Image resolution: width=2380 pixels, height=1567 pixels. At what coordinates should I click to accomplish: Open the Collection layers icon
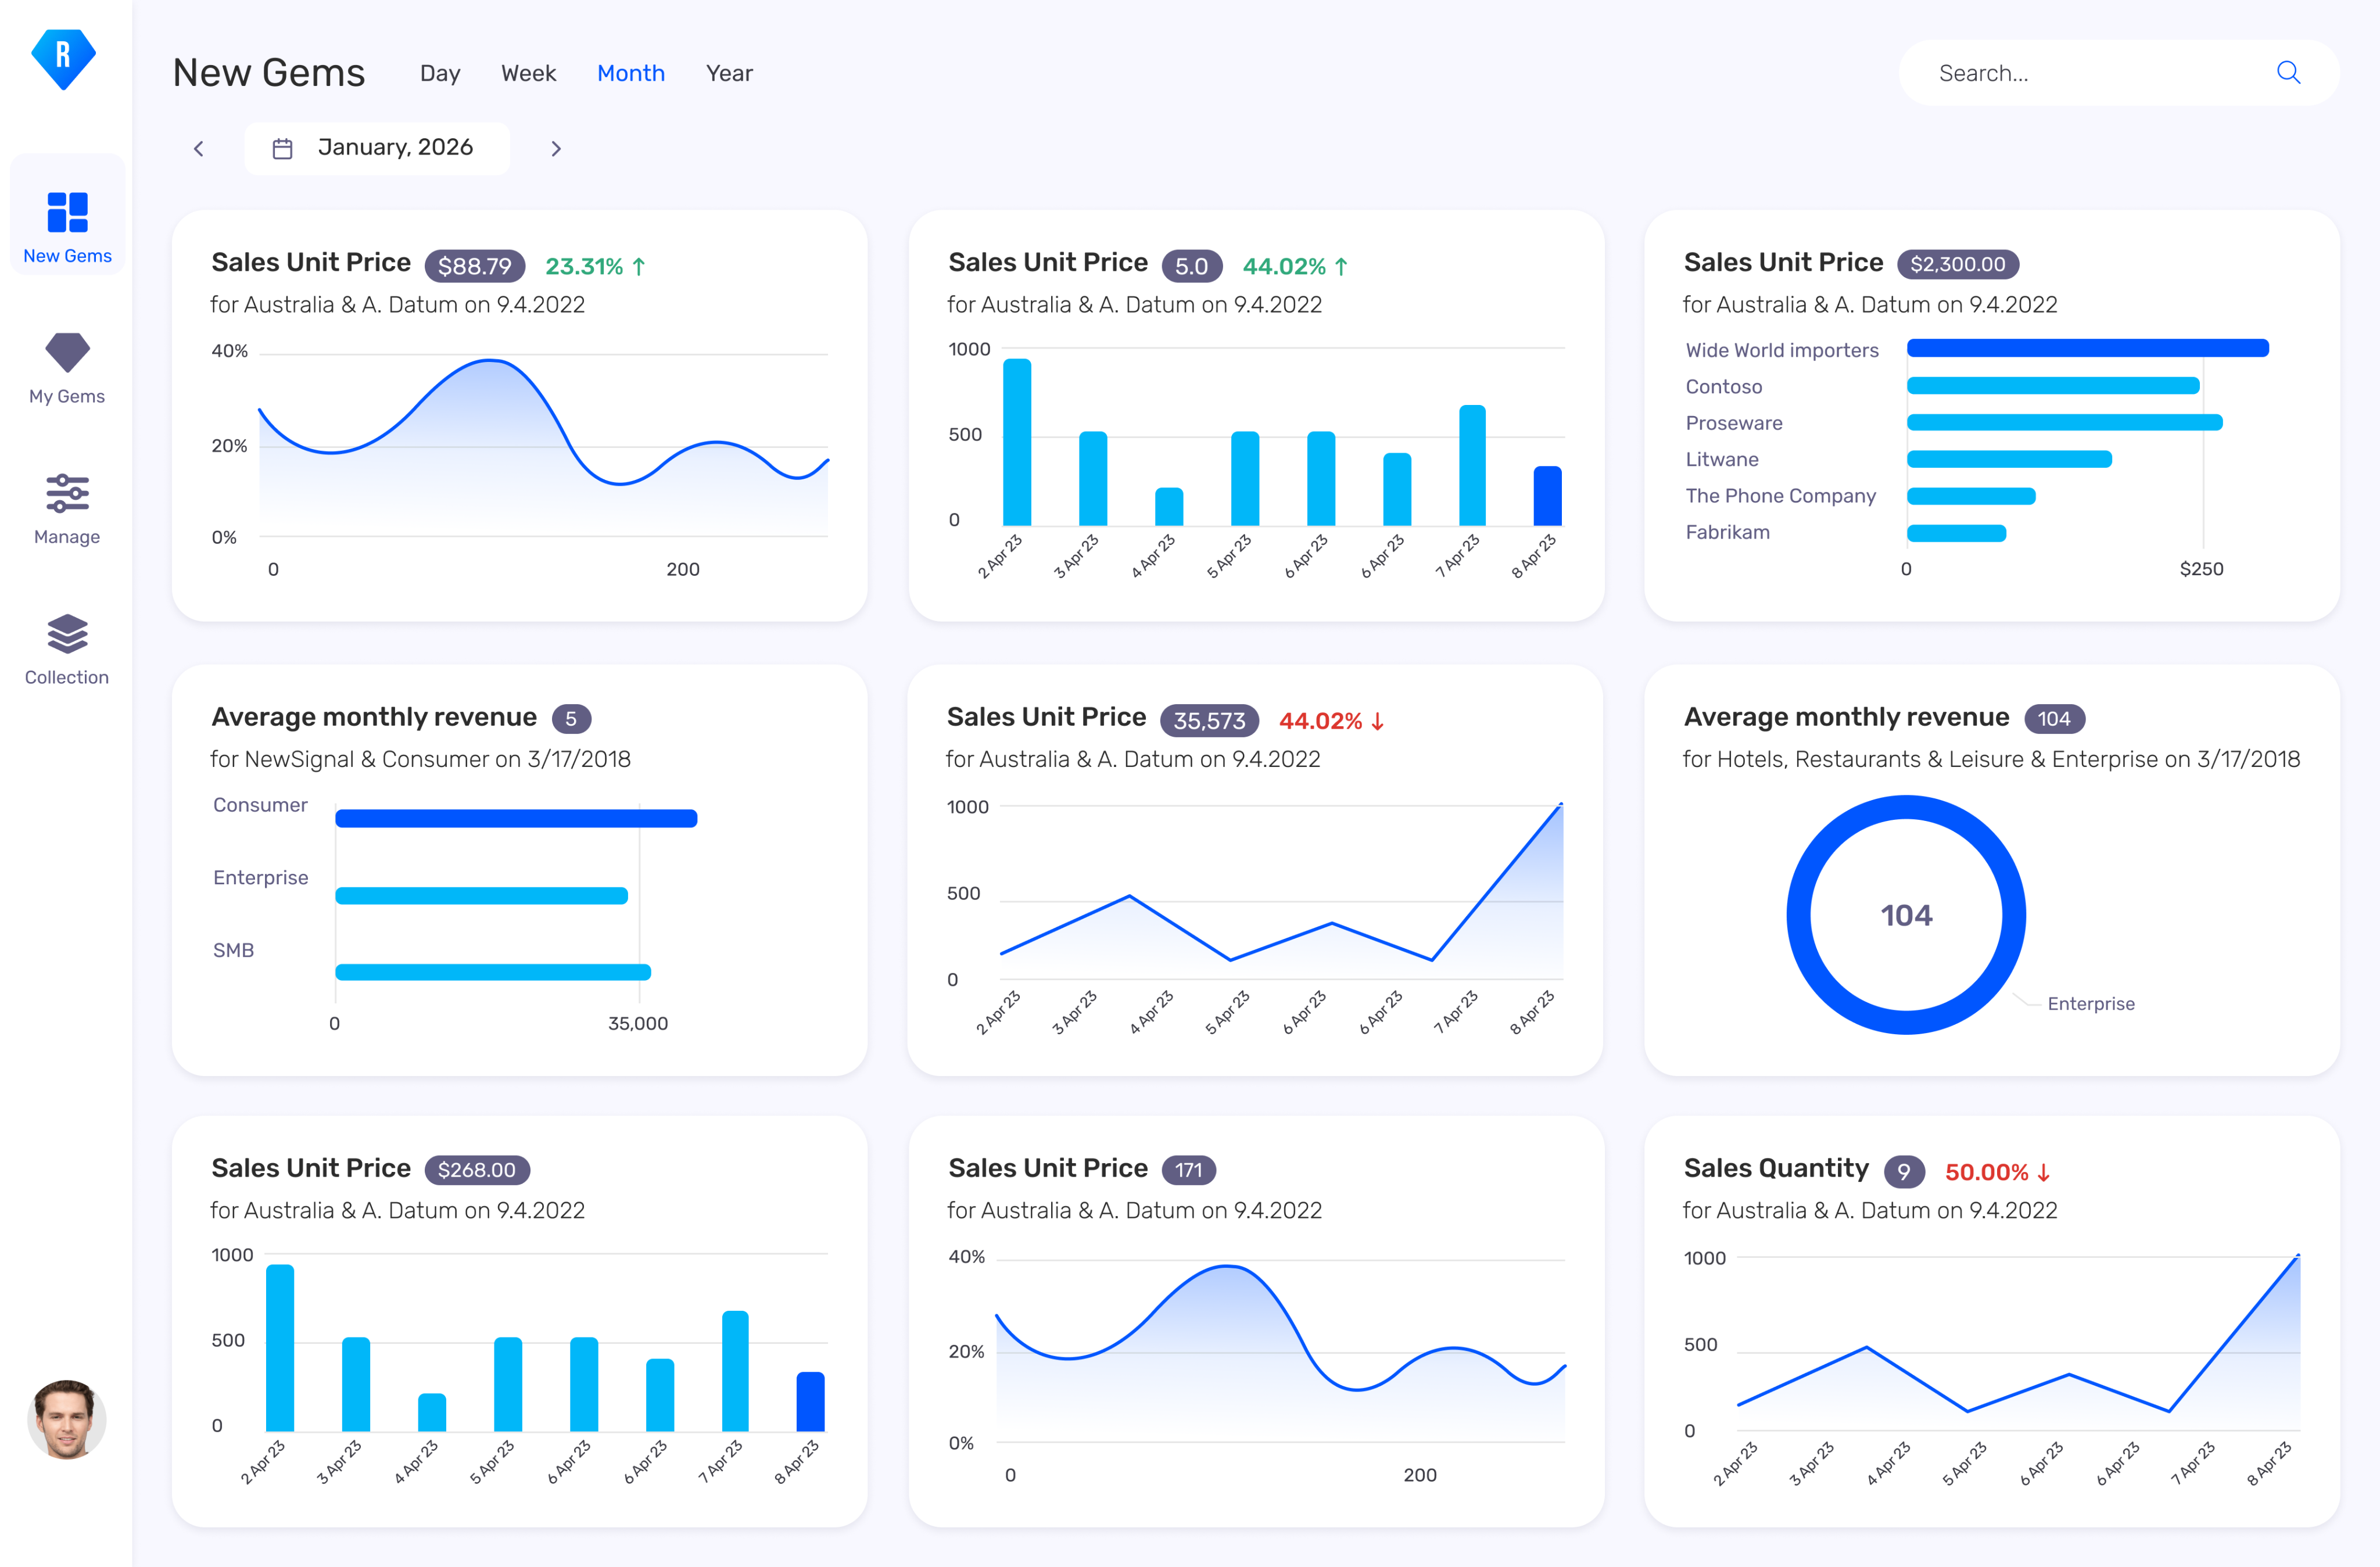[x=67, y=634]
